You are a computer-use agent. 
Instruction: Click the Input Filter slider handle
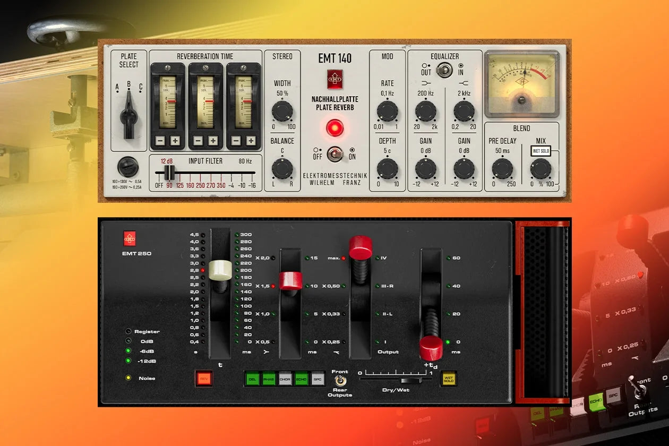169,173
